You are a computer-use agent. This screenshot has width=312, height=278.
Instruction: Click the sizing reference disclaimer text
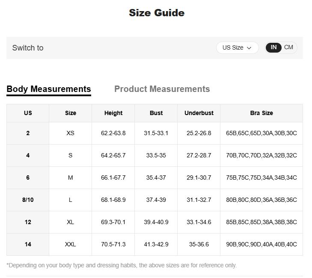click(122, 265)
